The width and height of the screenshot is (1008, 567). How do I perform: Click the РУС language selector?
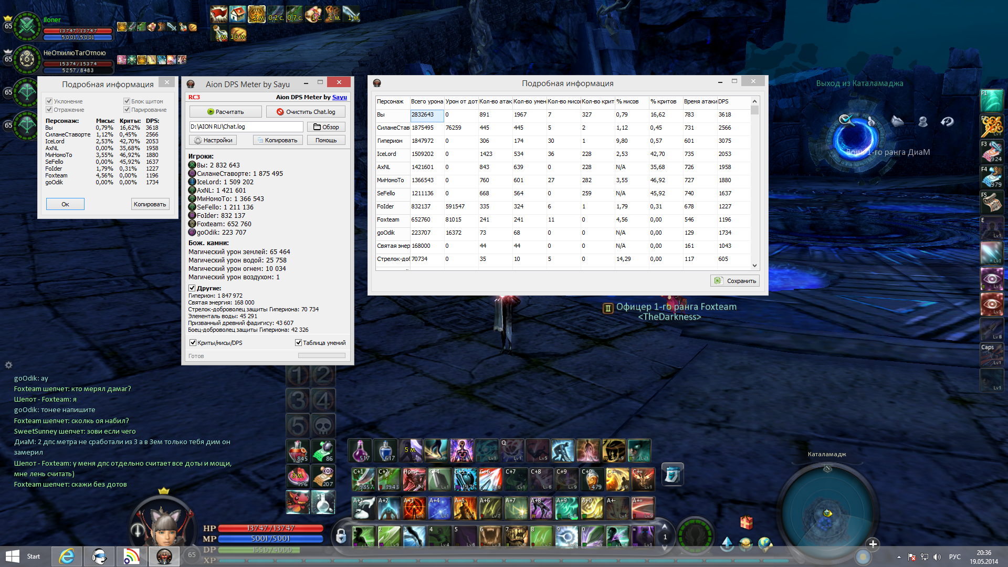pyautogui.click(x=954, y=557)
